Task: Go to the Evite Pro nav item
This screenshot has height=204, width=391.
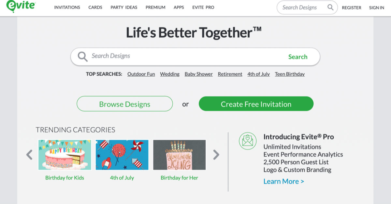Action: pos(203,7)
